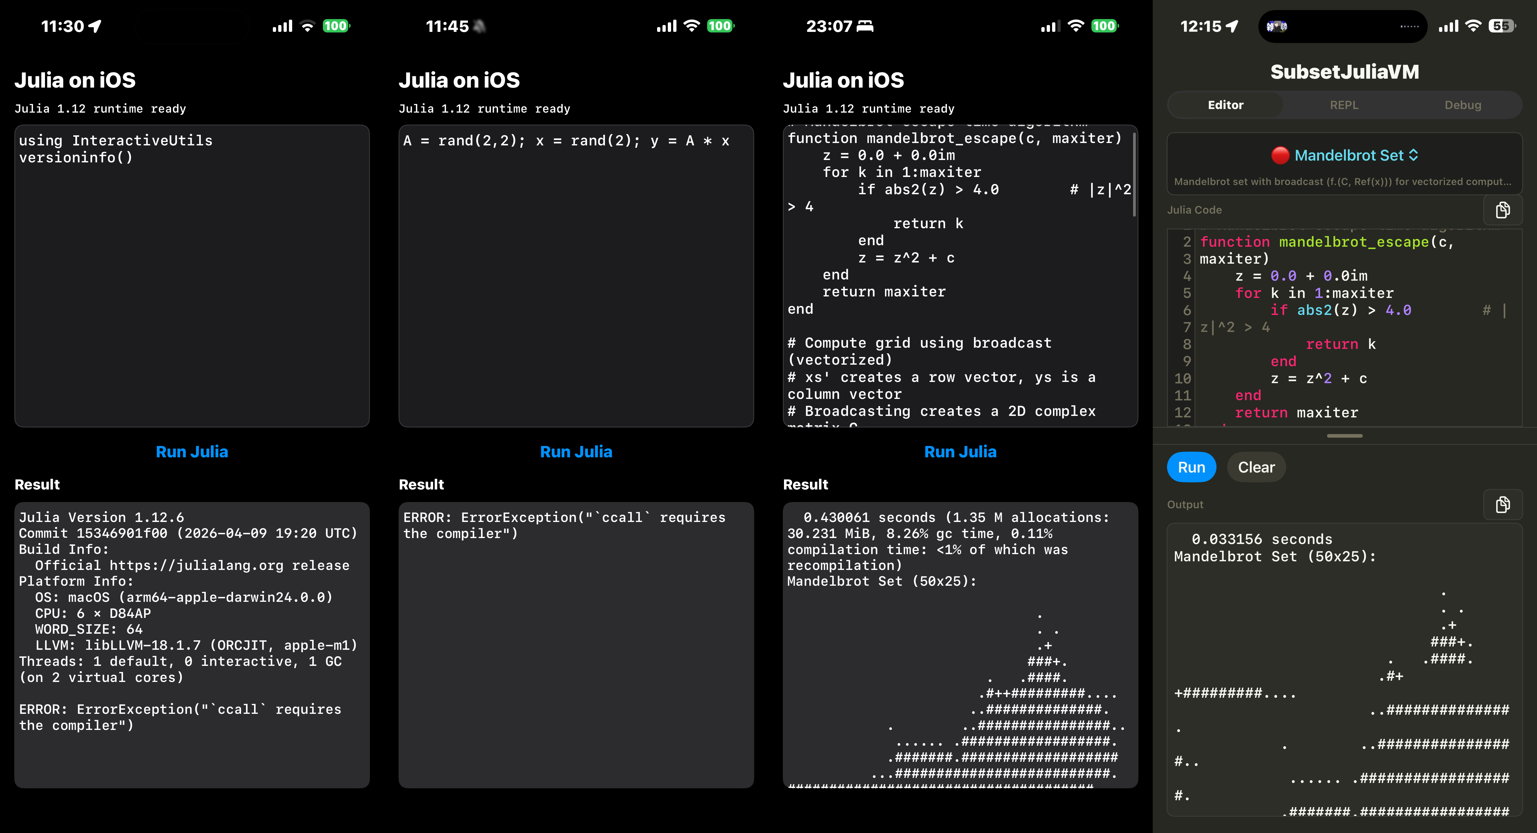Open the Mandelbrot Set example picker

point(1345,156)
